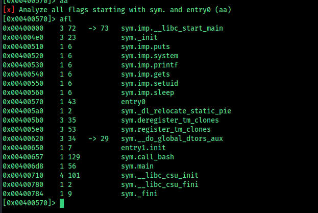The width and height of the screenshot is (318, 213).
Task: Click the red [x] analysis marker
Action: 9,10
